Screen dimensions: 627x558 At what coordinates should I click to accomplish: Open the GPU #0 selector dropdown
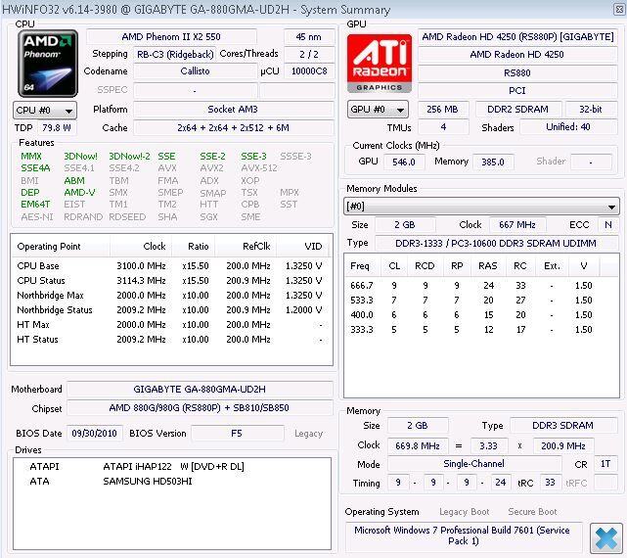378,110
